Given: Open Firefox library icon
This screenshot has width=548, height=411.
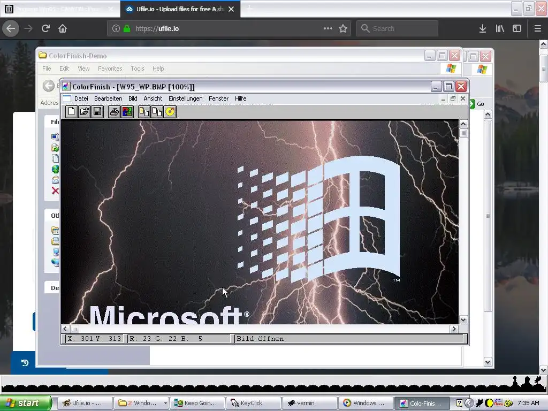Looking at the screenshot, I should tap(500, 28).
